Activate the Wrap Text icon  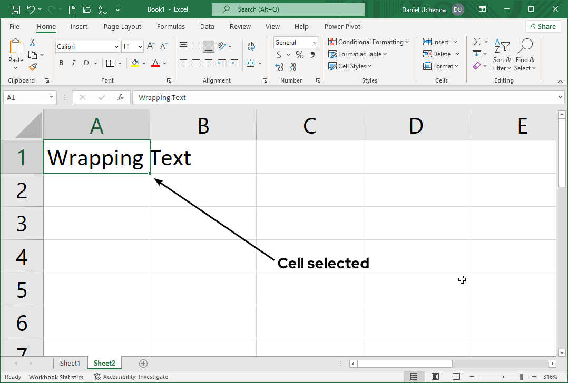[x=251, y=46]
